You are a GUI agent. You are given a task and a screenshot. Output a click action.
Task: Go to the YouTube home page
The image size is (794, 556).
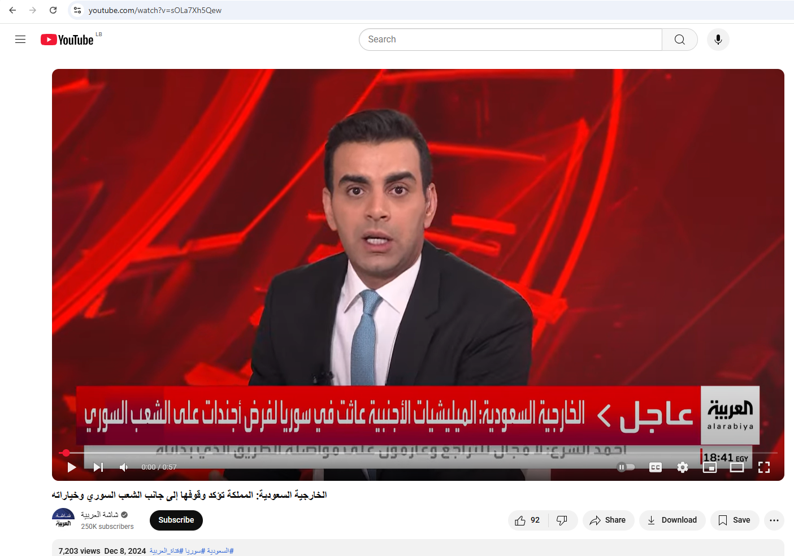[67, 39]
